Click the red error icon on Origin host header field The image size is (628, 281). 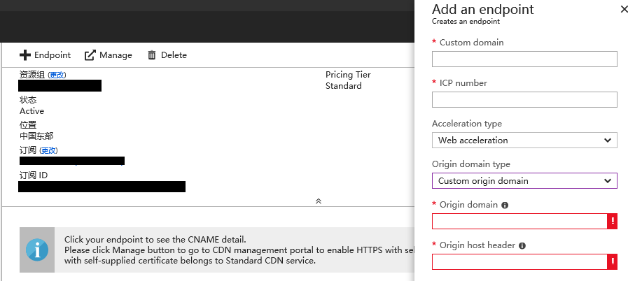click(x=612, y=262)
